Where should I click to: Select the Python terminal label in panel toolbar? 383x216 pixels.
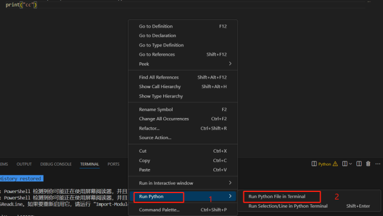pyautogui.click(x=325, y=164)
